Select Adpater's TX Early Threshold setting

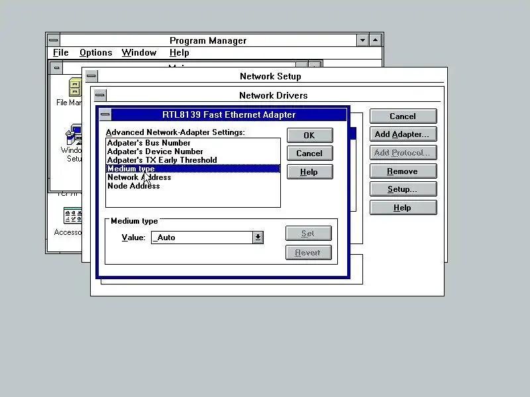click(x=193, y=160)
